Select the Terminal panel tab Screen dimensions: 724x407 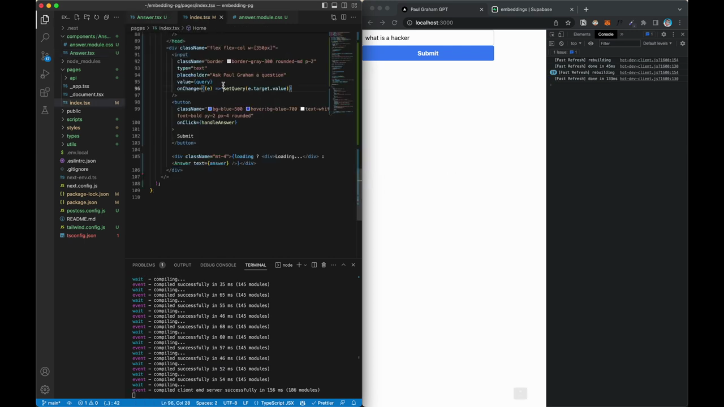255,265
